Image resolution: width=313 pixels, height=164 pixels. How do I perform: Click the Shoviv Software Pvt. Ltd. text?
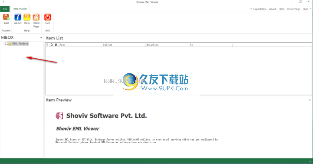coord(107,116)
